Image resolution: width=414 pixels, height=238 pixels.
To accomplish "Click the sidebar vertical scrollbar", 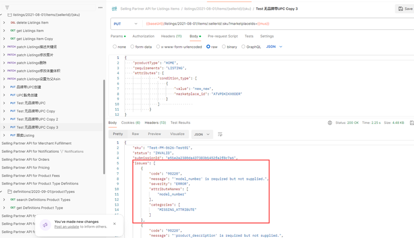I will 104,127.
